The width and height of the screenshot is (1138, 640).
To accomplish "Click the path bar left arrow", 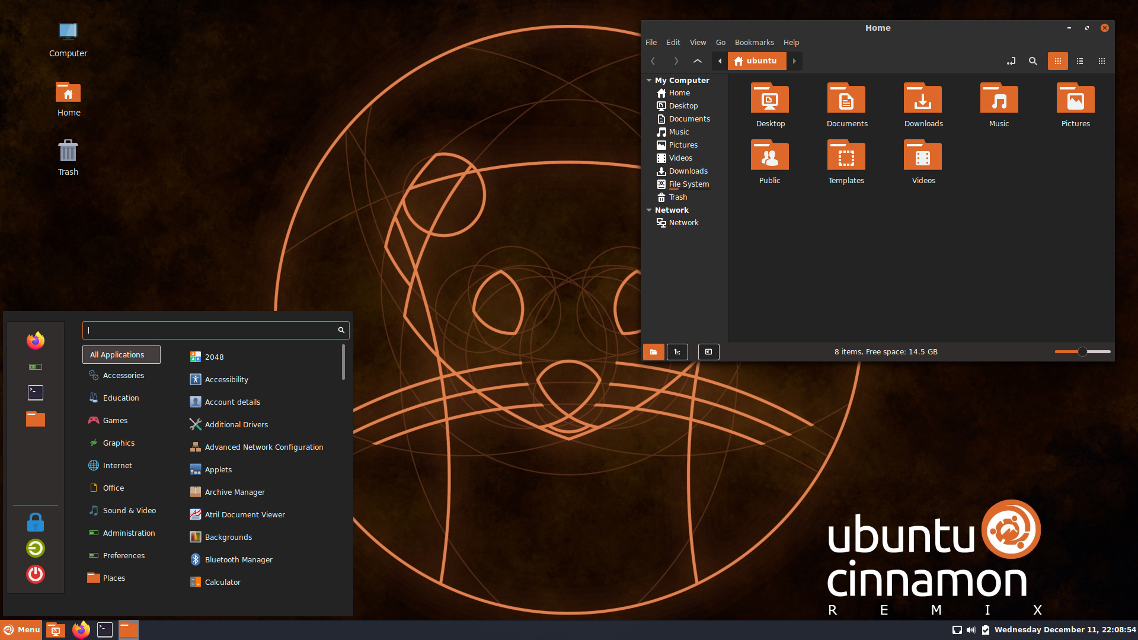I will click(720, 61).
